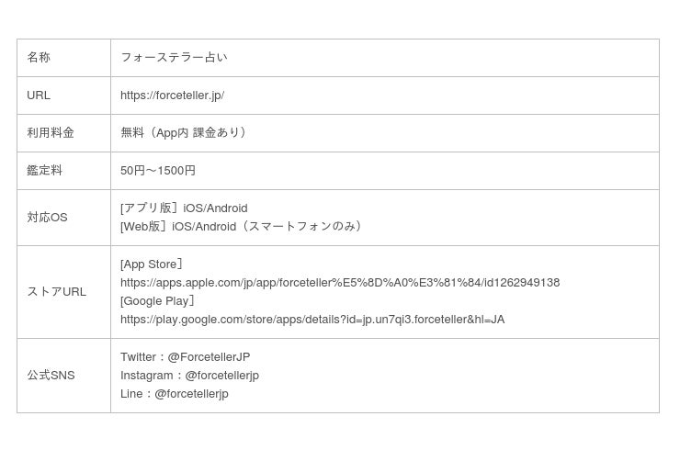Click the 鑑定料 row header
Viewport: 680px width, 450px height.
tap(45, 171)
